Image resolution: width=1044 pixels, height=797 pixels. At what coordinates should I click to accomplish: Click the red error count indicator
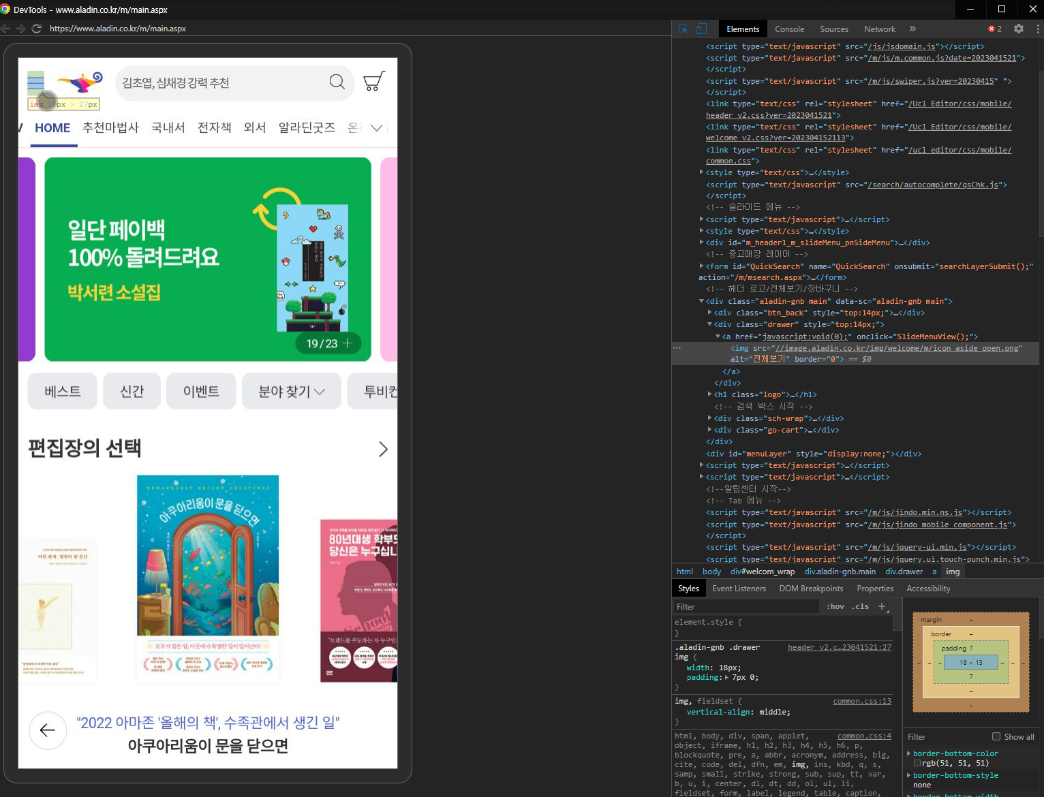tap(995, 29)
